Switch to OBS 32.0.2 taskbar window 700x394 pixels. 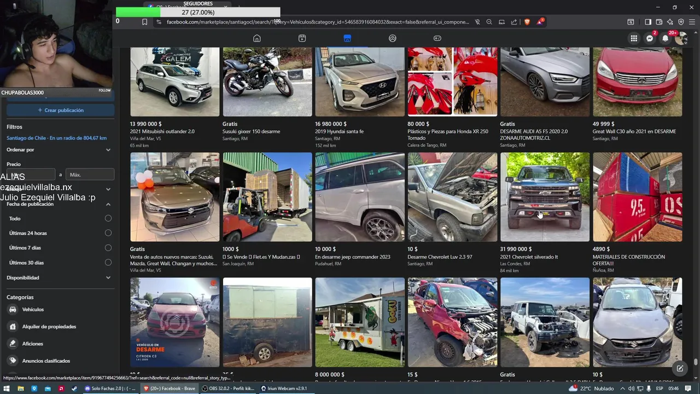tap(229, 389)
